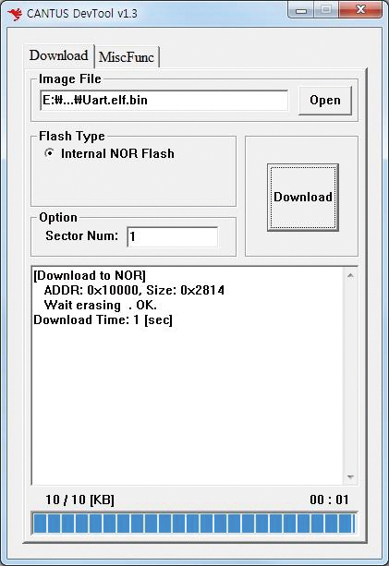Click the Image File path field
This screenshot has width=389, height=566.
pyautogui.click(x=164, y=100)
